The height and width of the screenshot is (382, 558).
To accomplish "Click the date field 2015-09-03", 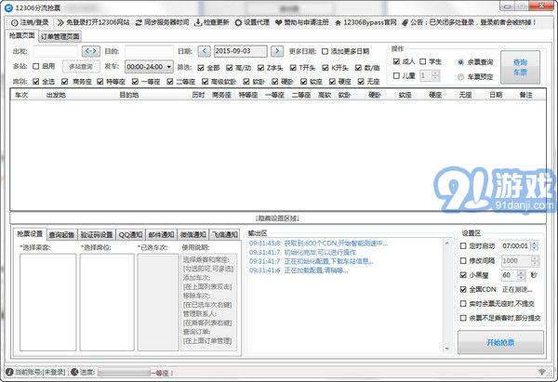I will 241,51.
